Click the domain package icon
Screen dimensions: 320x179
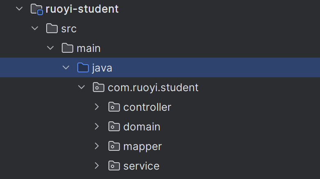click(x=114, y=127)
